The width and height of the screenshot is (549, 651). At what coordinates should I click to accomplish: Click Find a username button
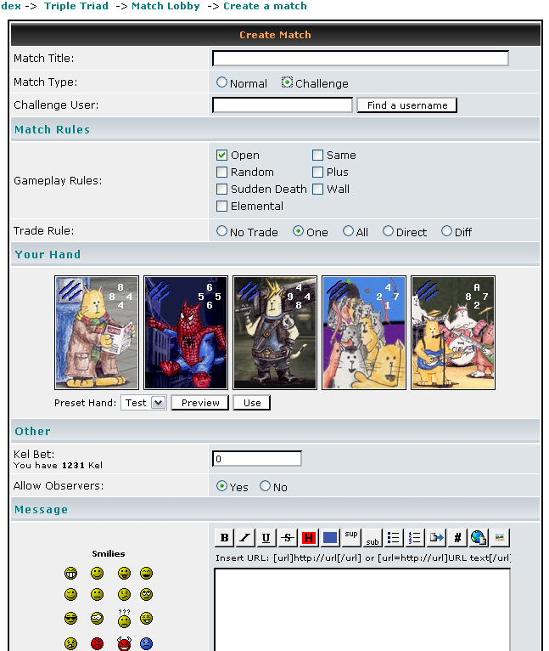[x=407, y=105]
